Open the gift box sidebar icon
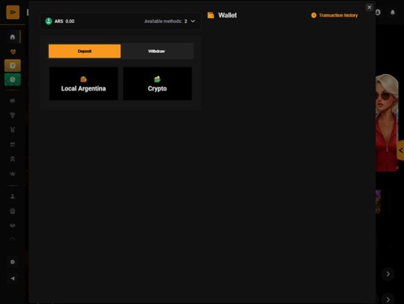The image size is (404, 304). (13, 211)
